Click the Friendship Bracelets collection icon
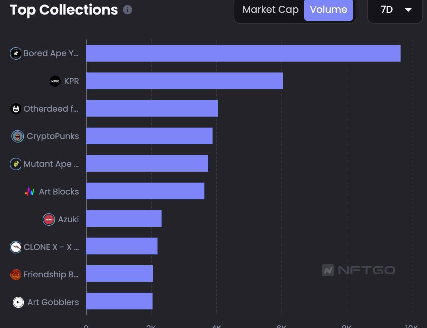427x328 pixels. [x=16, y=275]
